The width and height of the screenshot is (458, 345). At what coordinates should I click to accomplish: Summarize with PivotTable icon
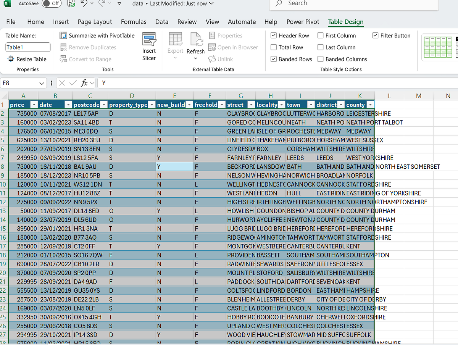pyautogui.click(x=63, y=35)
